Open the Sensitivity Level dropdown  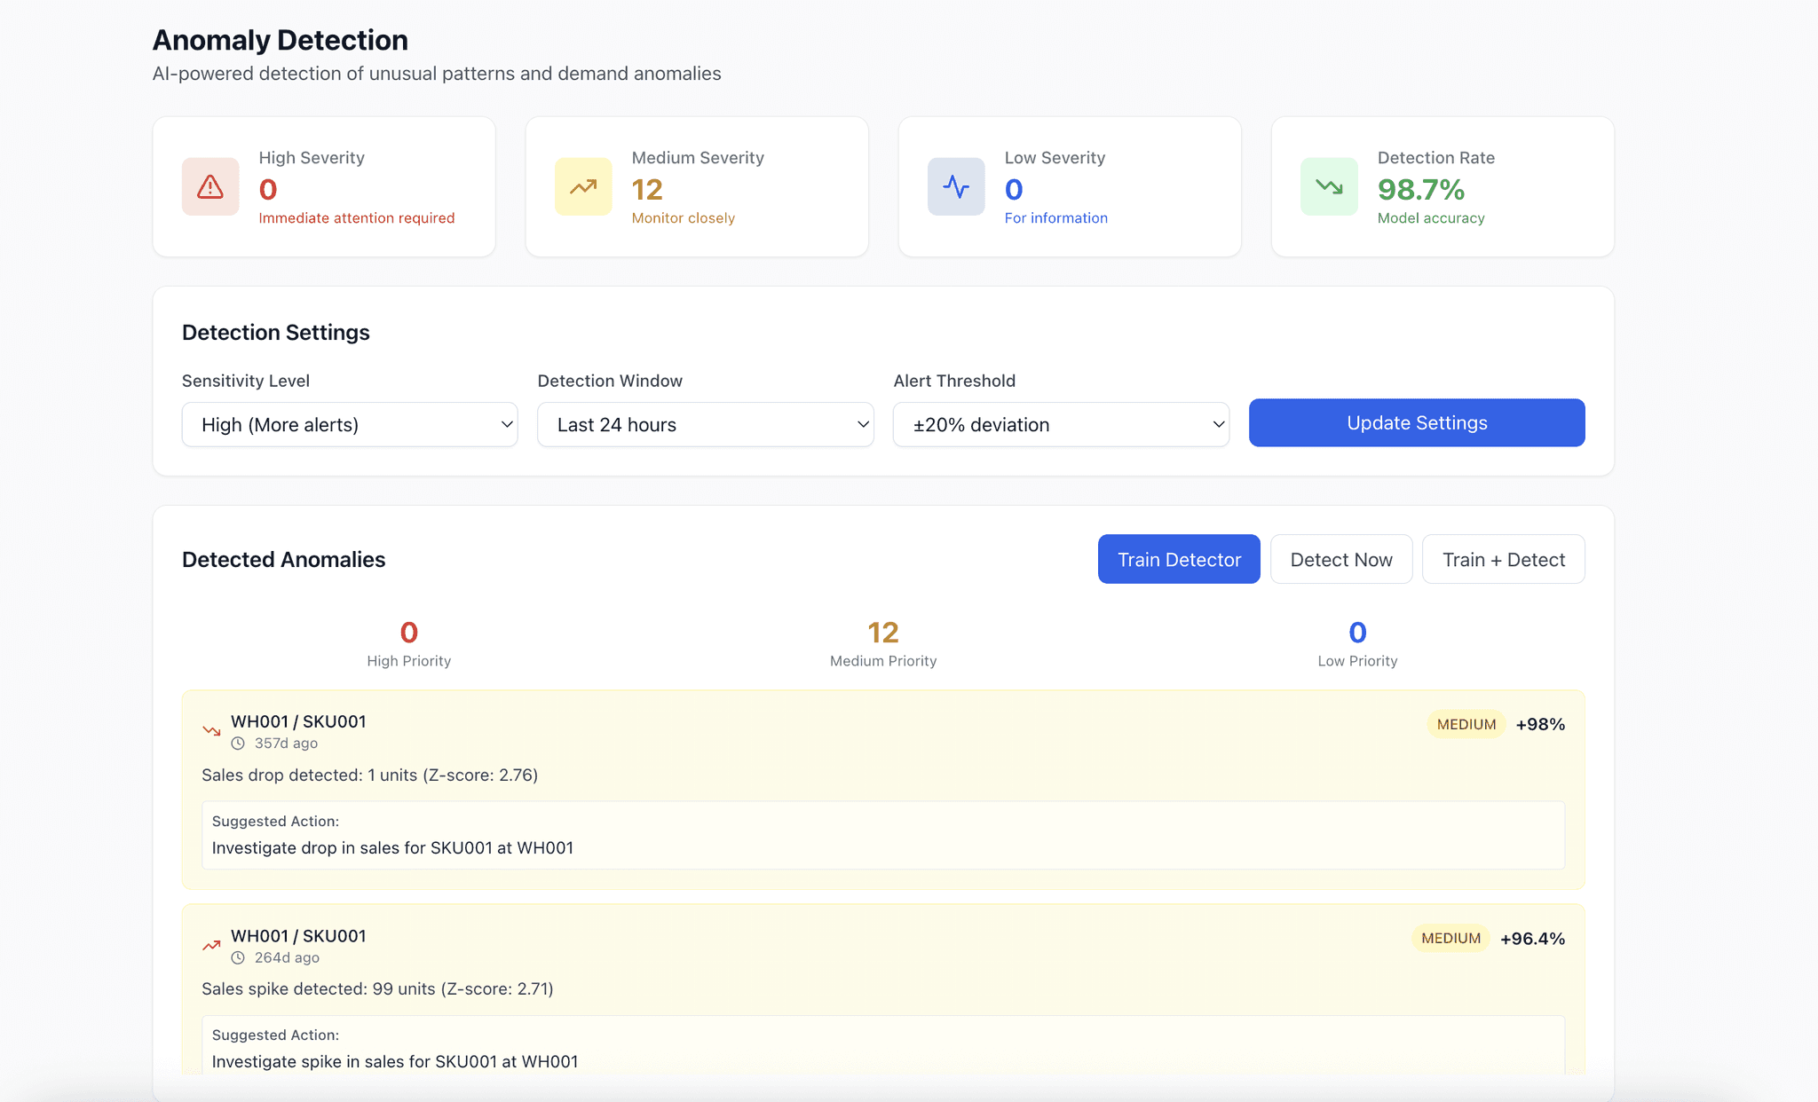pos(350,425)
